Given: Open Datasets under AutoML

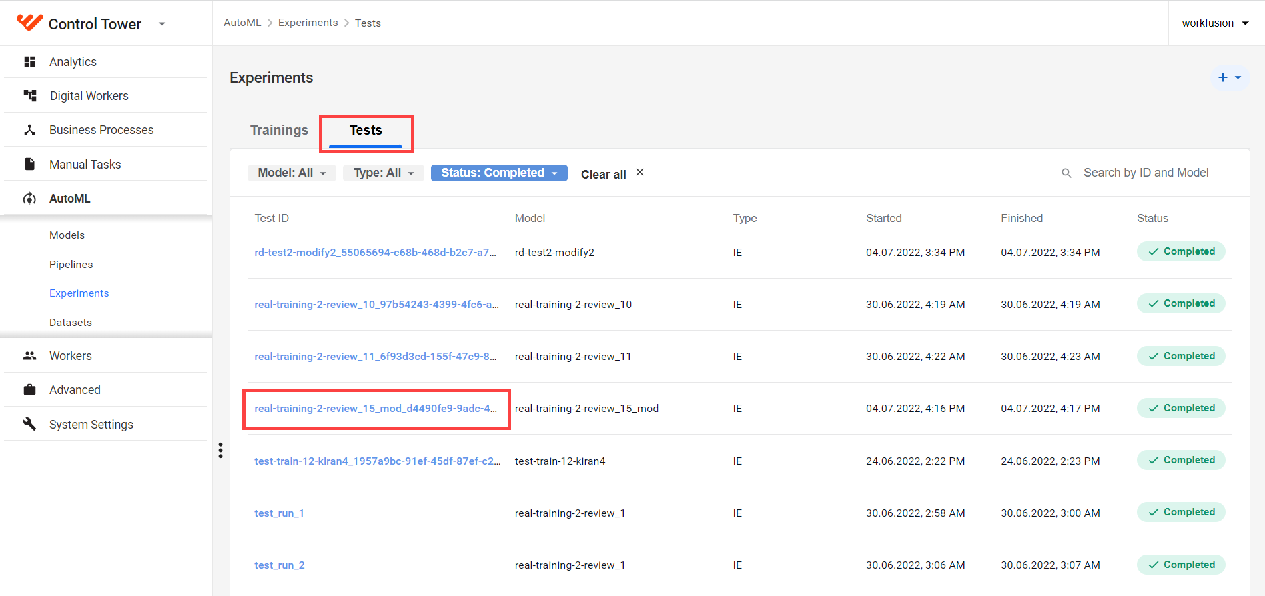Looking at the screenshot, I should click(x=71, y=323).
